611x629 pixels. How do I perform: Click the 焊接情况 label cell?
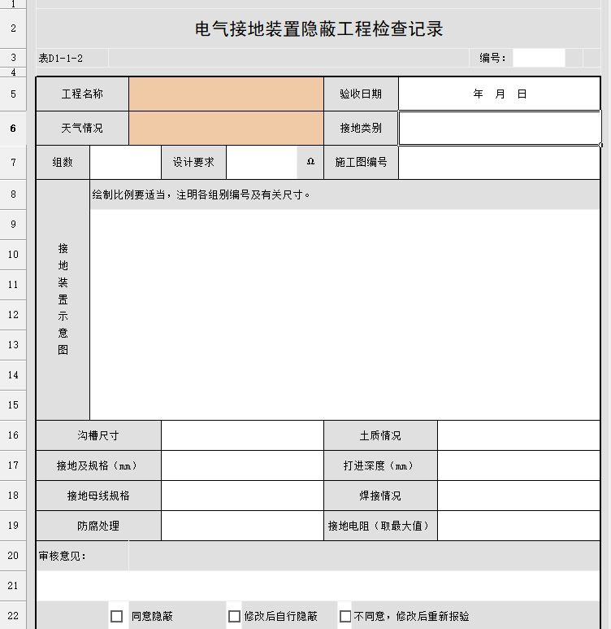pyautogui.click(x=380, y=496)
